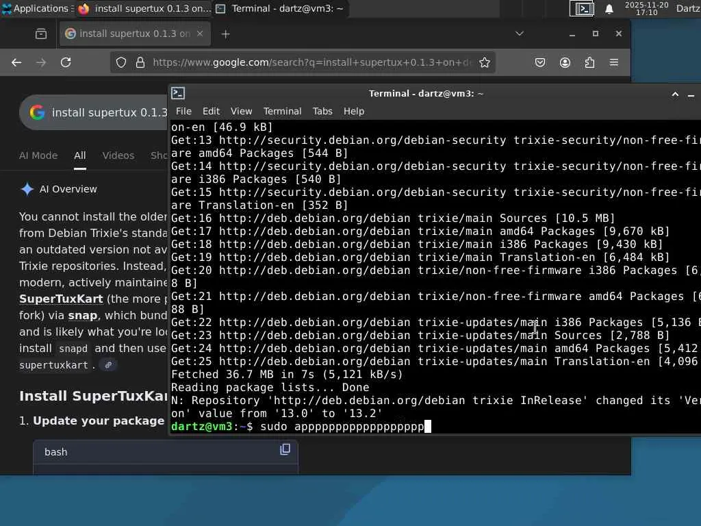Reload the Google search page
The image size is (701, 526).
66,62
